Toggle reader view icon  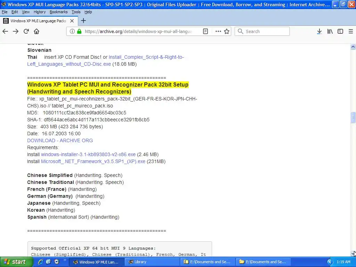205,31
